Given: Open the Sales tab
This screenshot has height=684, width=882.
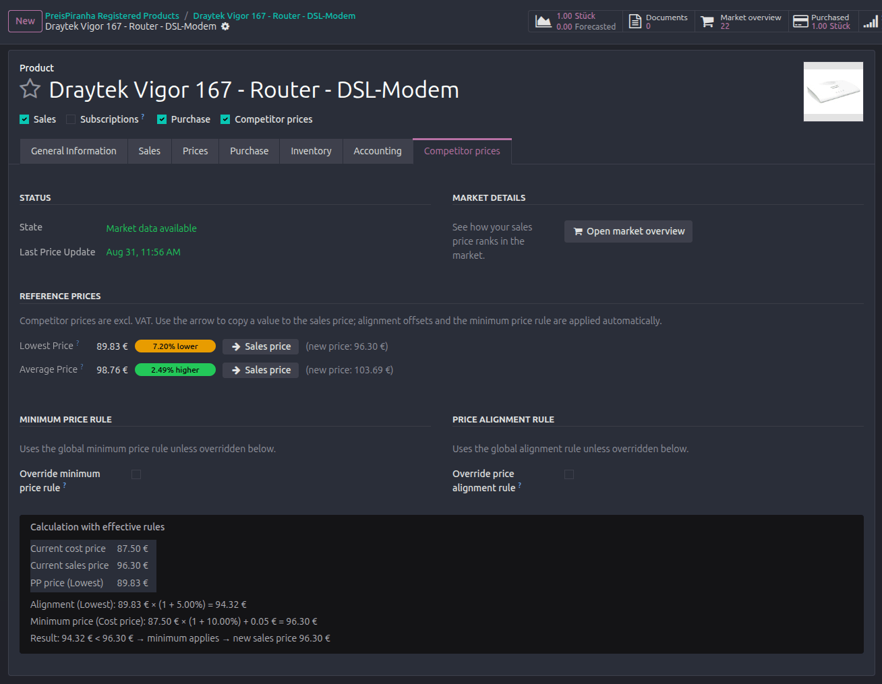Looking at the screenshot, I should pos(150,151).
